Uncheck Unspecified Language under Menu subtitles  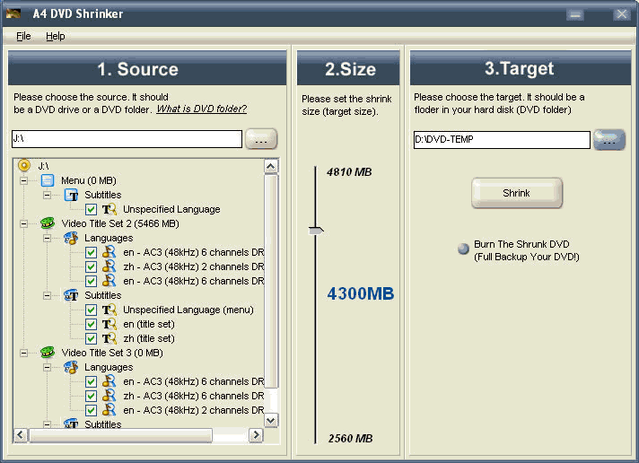pos(91,209)
